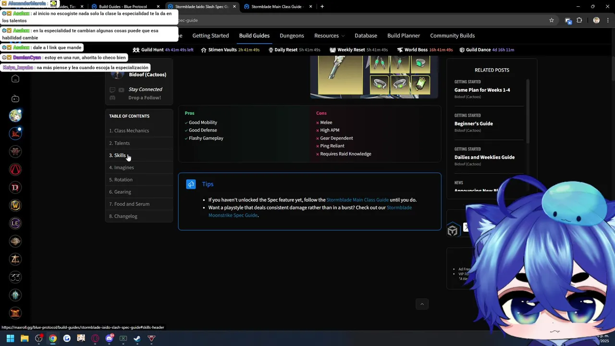Jump to 4. Imagines section
615x346 pixels.
click(122, 168)
